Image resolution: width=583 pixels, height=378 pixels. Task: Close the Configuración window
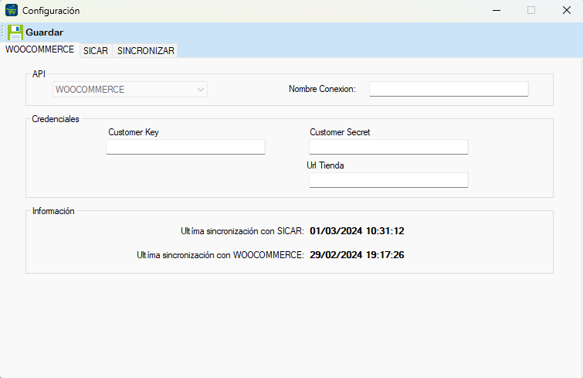click(566, 11)
